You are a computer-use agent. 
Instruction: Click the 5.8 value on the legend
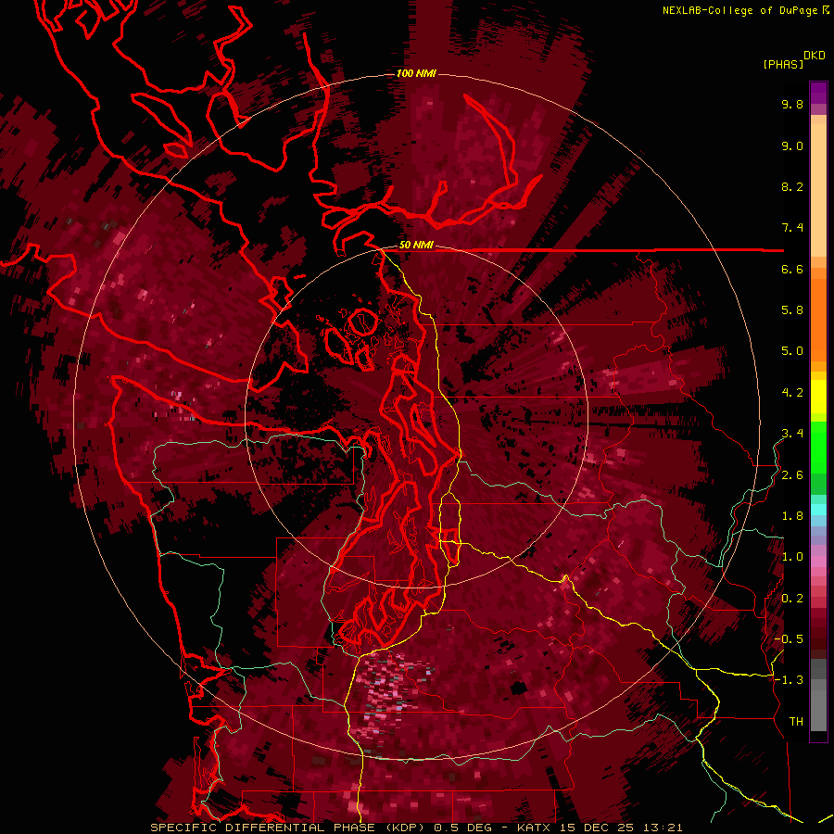pos(792,310)
